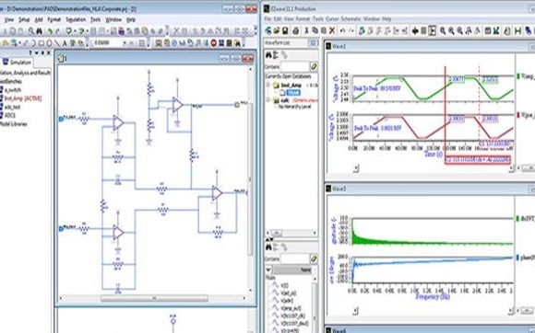Expand the Inst_Amp database node
The width and height of the screenshot is (535, 333).
tap(268, 85)
